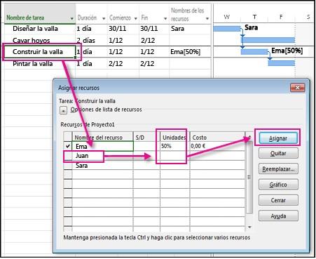This screenshot has width=316, height=259.
Task: Click the Gráfico button
Action: (x=278, y=185)
